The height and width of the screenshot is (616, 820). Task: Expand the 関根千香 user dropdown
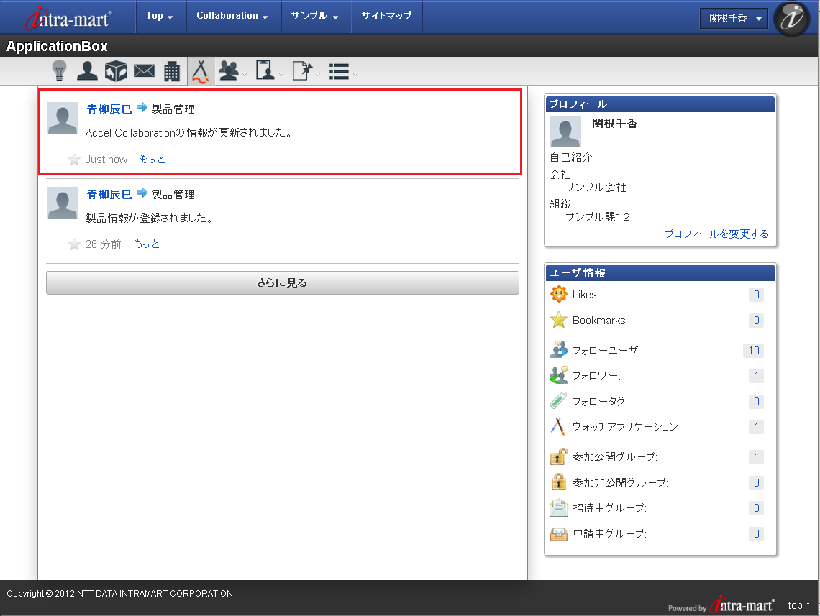[x=734, y=18]
